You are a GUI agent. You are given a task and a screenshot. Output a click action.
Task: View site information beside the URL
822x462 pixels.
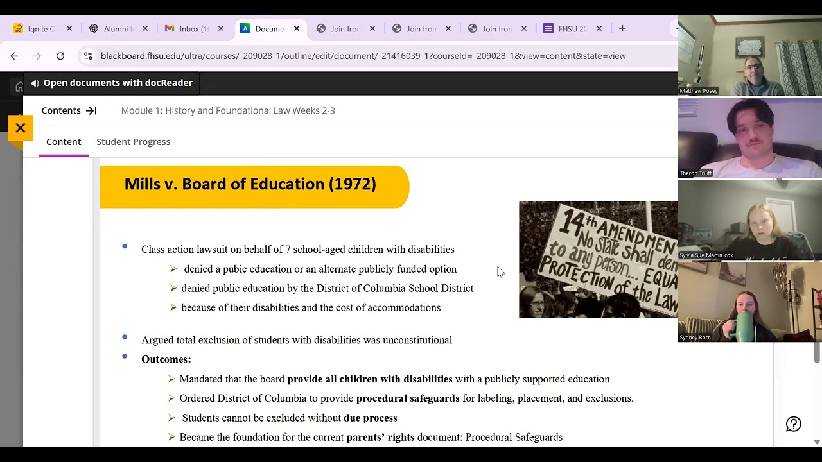88,56
